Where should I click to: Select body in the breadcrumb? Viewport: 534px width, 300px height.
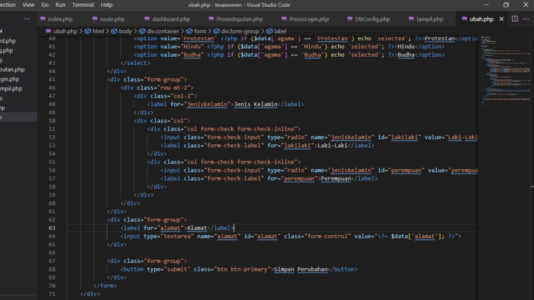point(125,31)
